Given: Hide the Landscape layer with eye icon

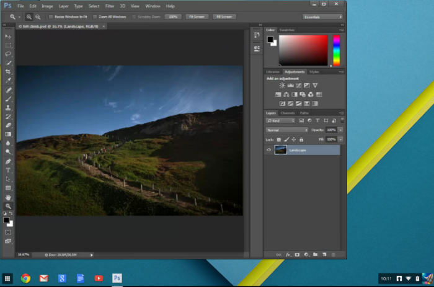Looking at the screenshot, I should 268,150.
